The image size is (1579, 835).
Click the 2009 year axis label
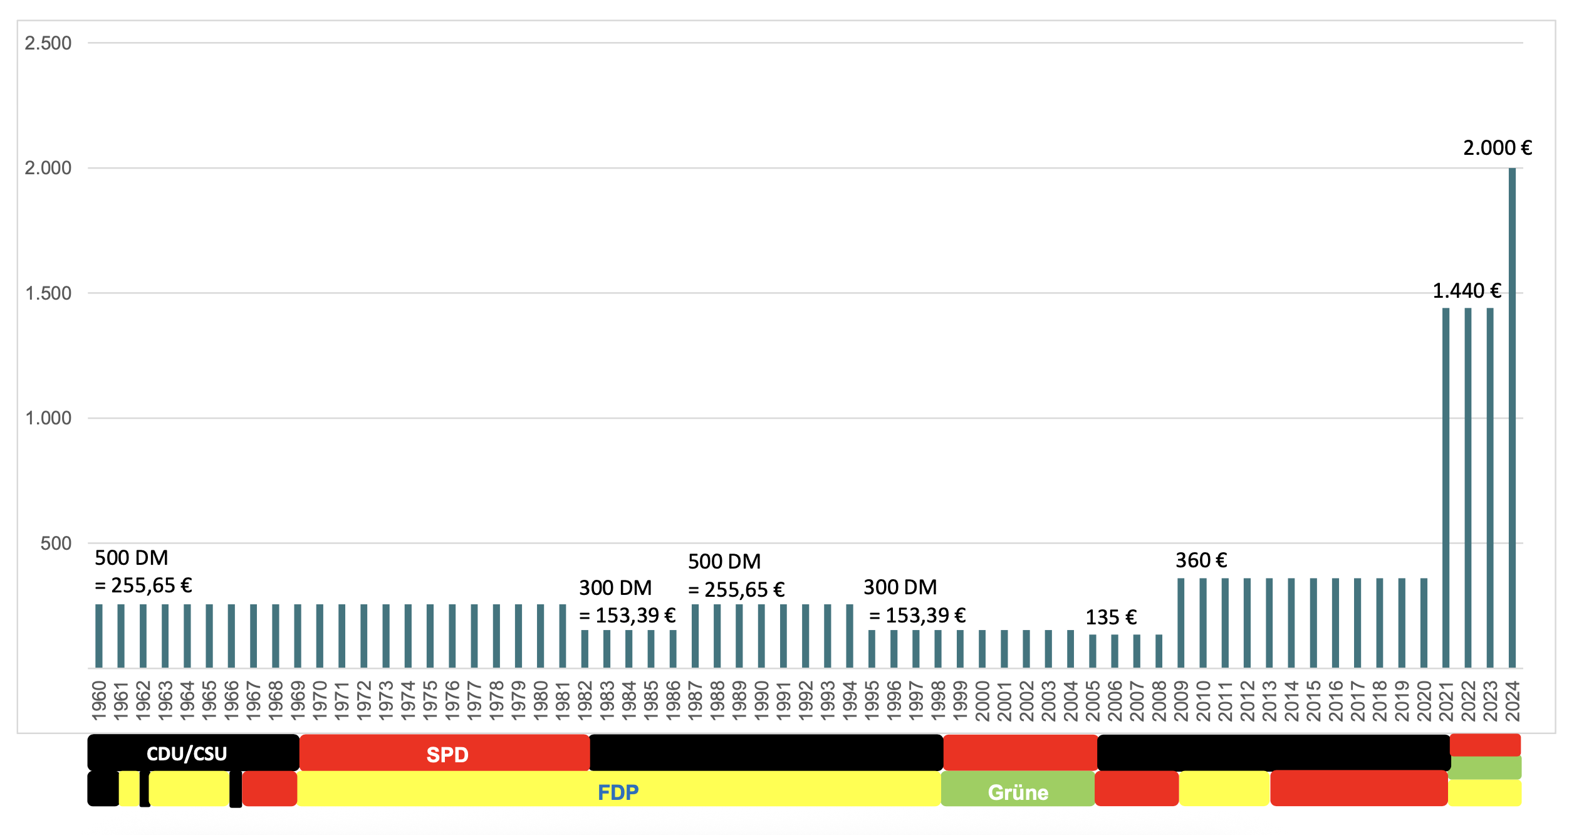click(1180, 701)
